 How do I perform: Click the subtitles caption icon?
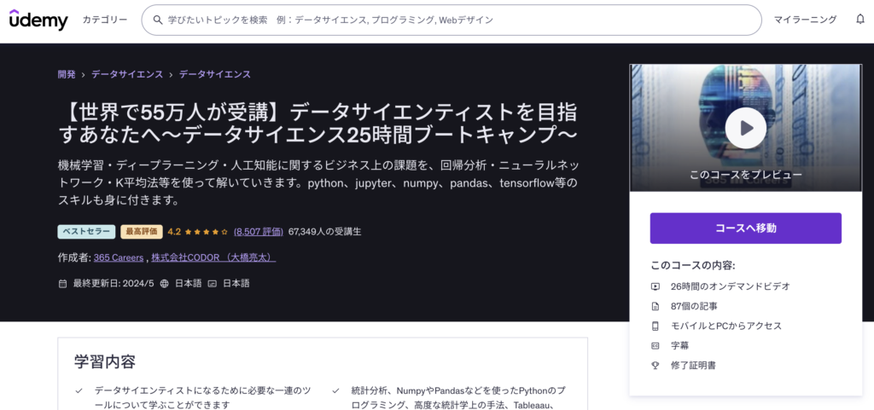point(655,345)
